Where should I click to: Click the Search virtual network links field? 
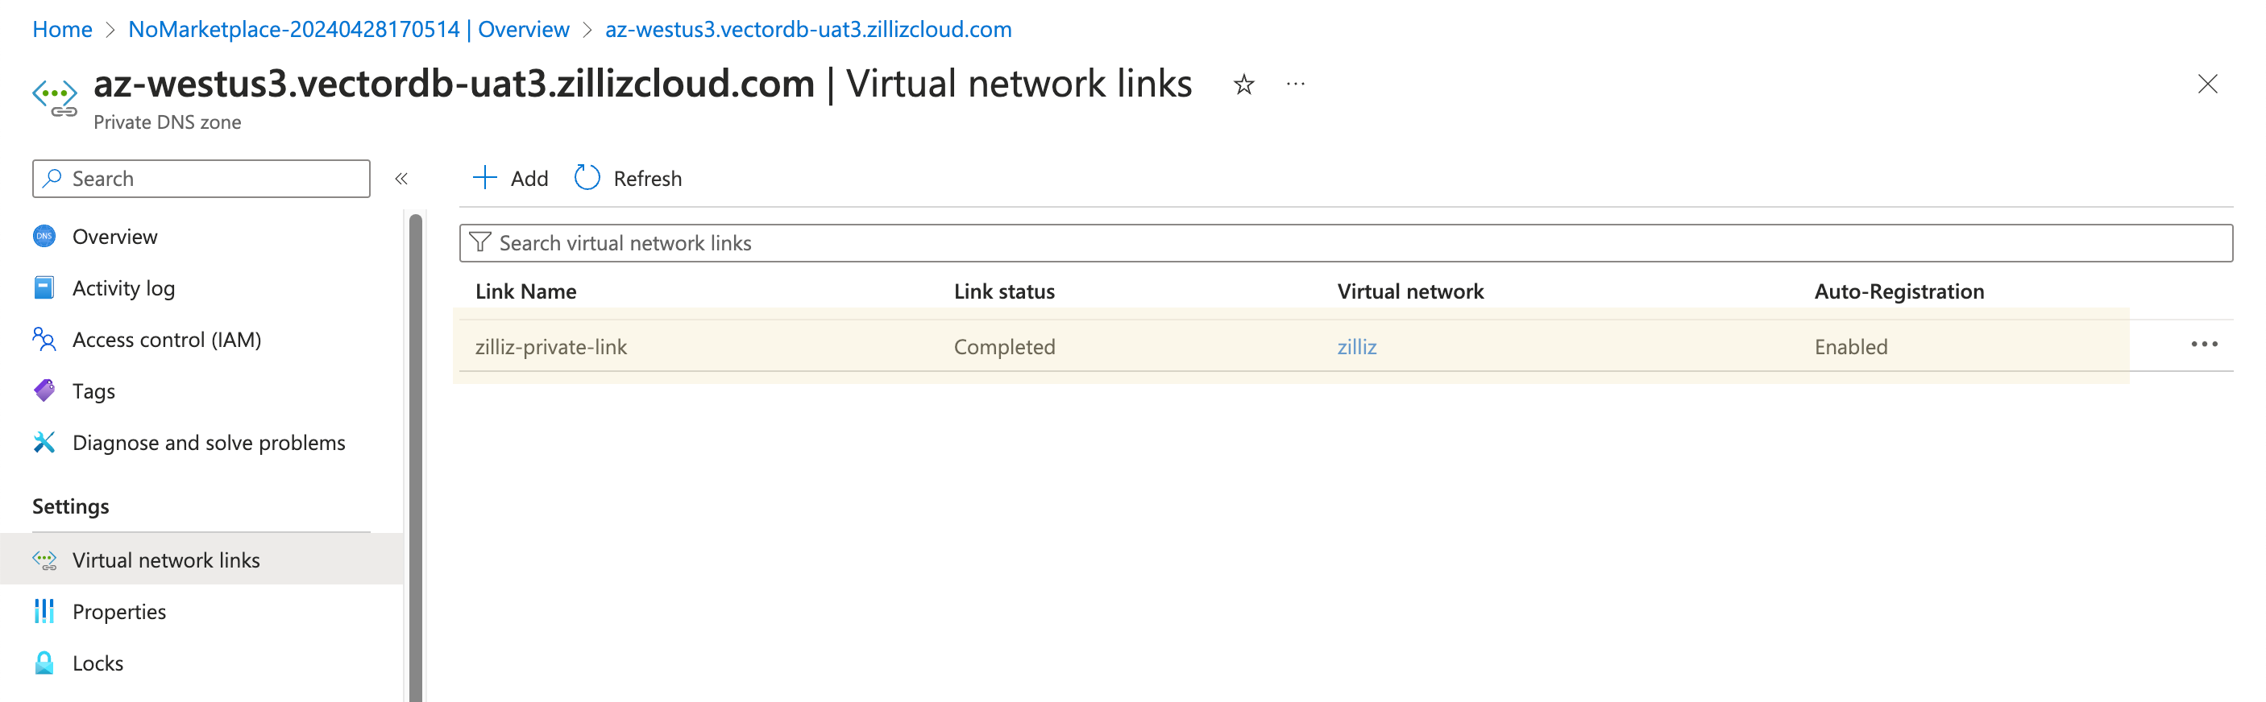point(1346,243)
